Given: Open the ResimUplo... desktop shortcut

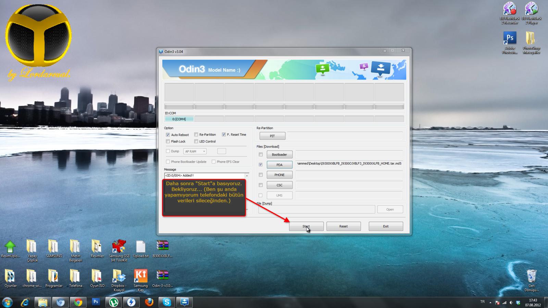Looking at the screenshot, I should (x=10, y=249).
